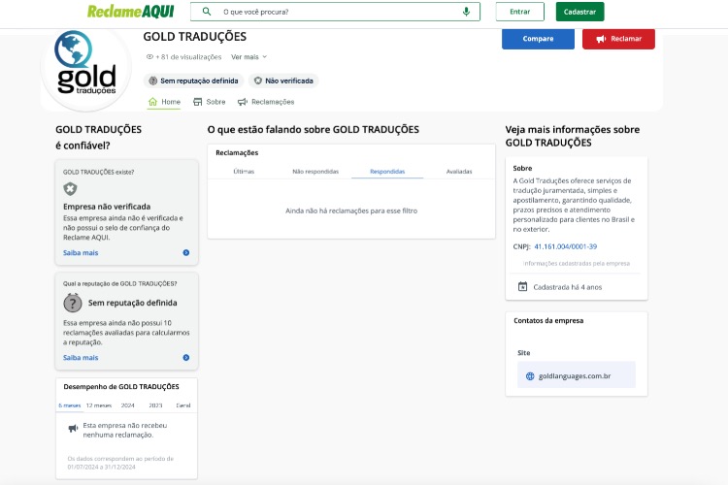Open the goldlanguages.com.br site link
728x485 pixels.
pyautogui.click(x=575, y=376)
